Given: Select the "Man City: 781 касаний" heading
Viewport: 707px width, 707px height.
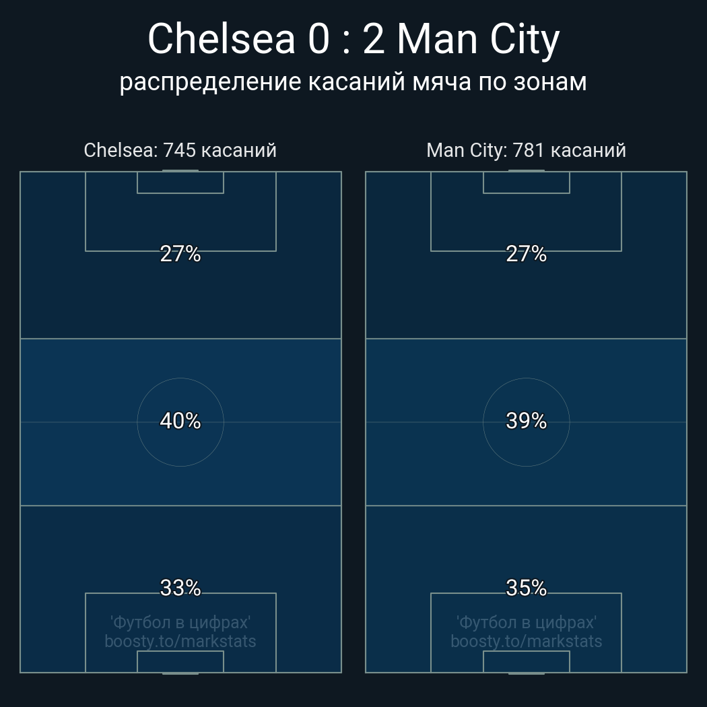Looking at the screenshot, I should [526, 150].
